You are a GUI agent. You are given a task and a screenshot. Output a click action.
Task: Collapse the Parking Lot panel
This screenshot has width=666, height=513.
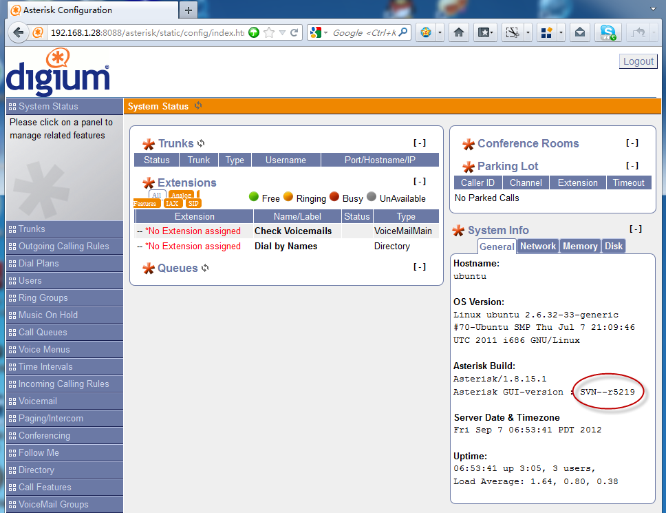[632, 165]
